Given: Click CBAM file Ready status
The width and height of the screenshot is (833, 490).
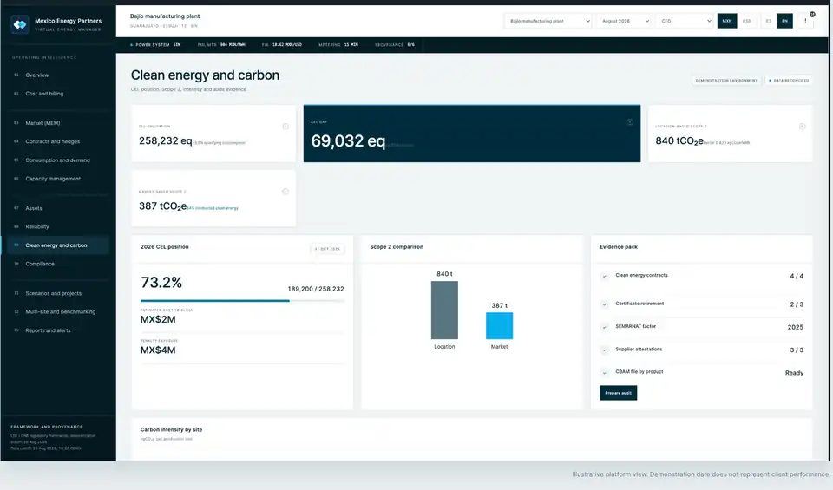Looking at the screenshot, I should point(794,373).
